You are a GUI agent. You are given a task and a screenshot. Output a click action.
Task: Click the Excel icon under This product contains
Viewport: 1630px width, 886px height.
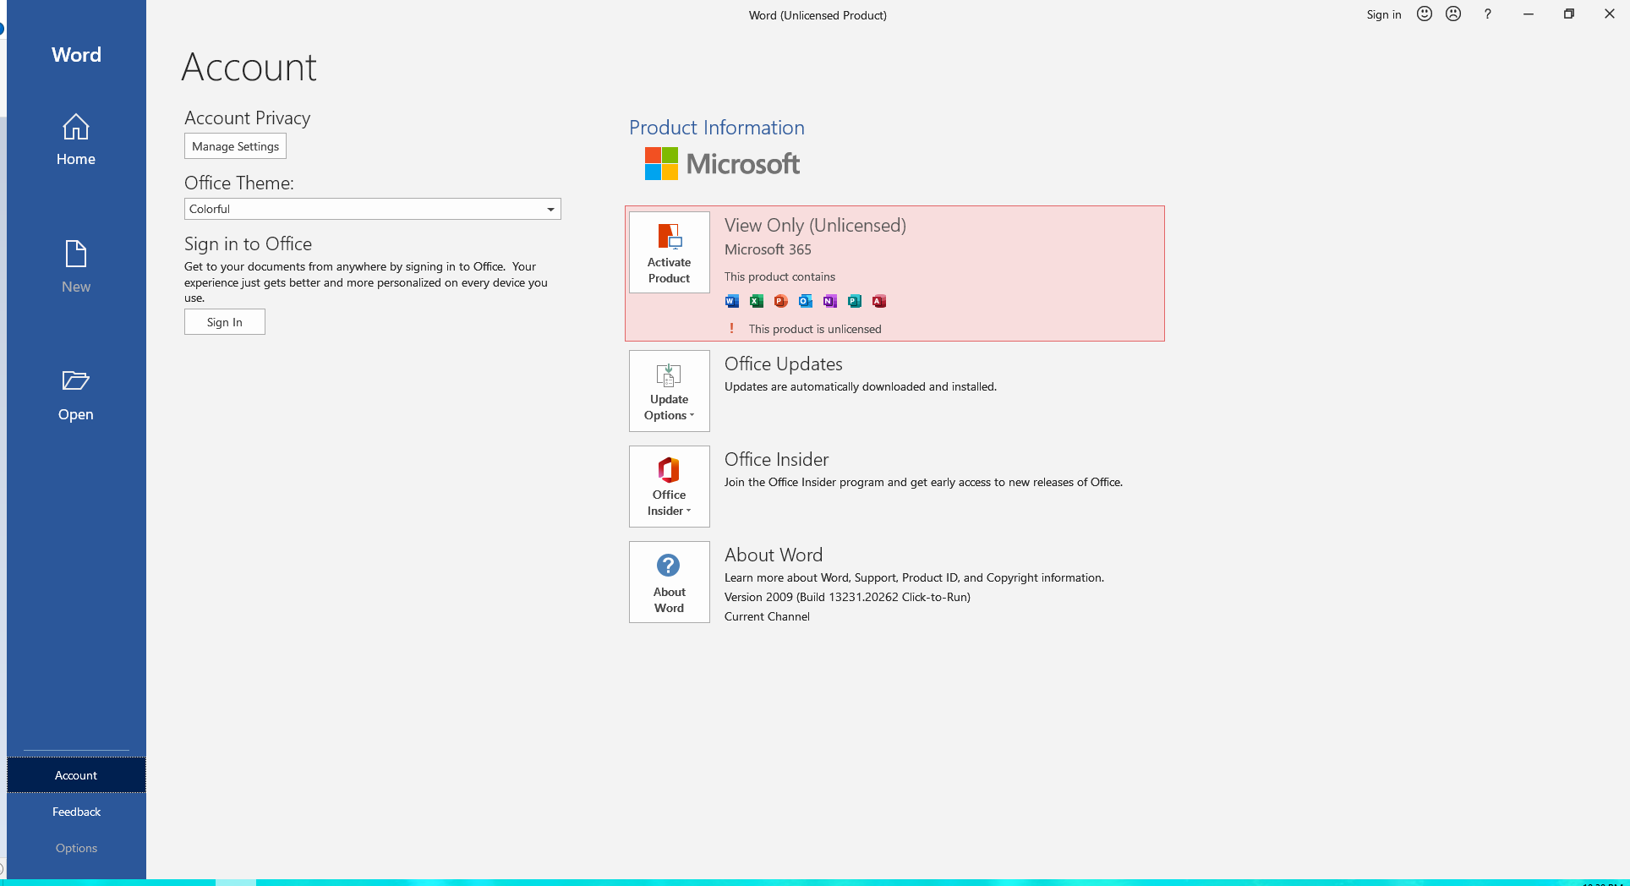coord(756,301)
